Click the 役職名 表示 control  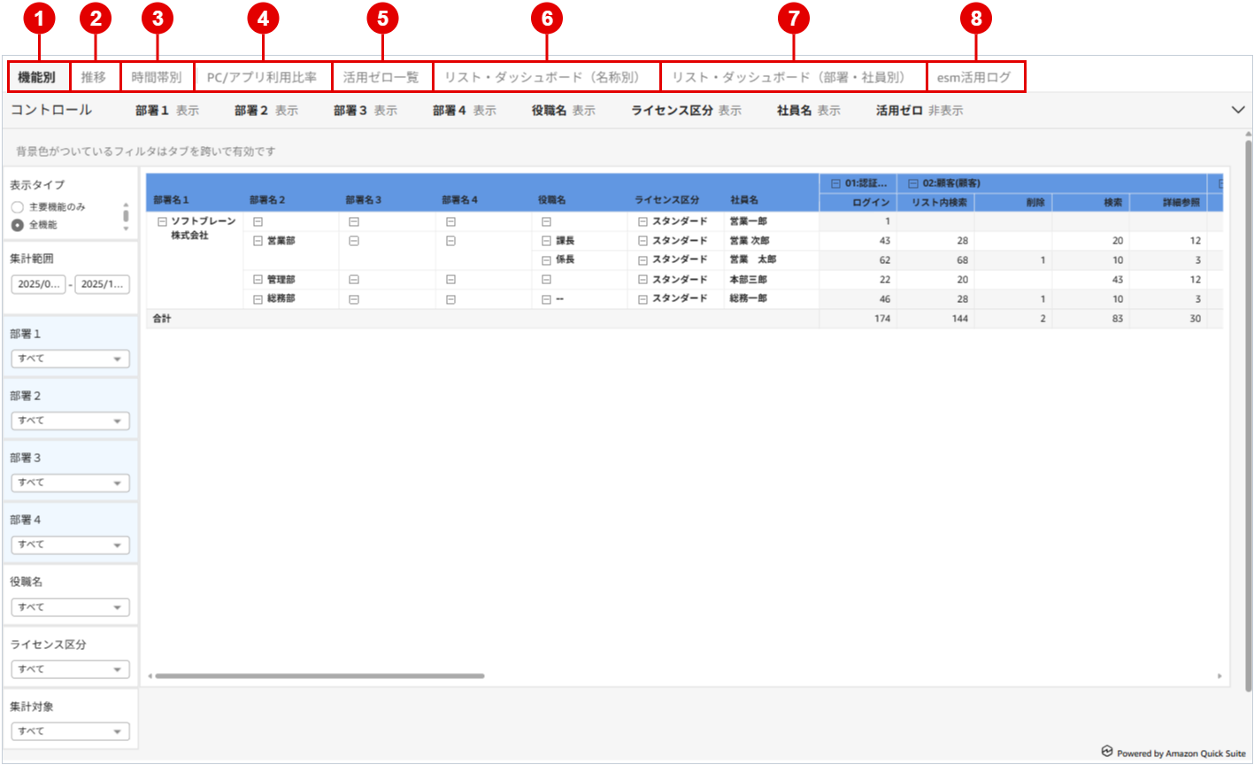pos(563,111)
